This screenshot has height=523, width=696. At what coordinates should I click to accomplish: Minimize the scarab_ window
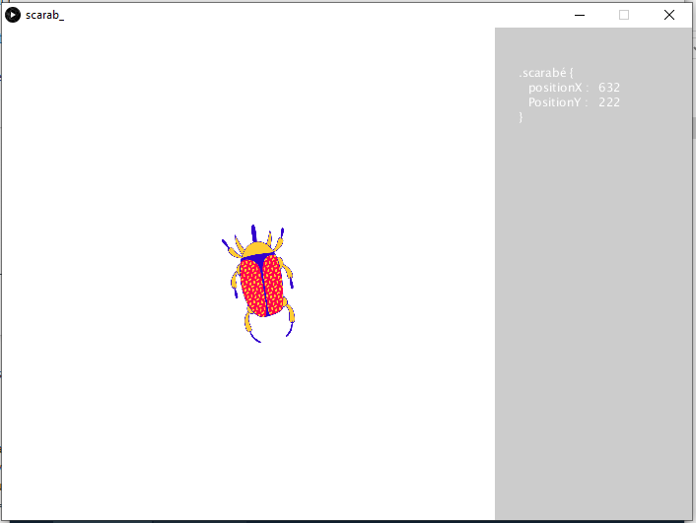(579, 15)
